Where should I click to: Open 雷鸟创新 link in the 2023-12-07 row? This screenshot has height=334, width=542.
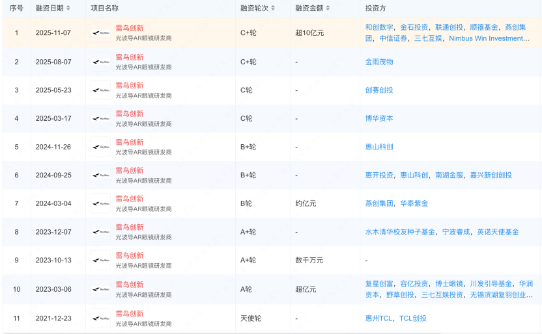pyautogui.click(x=130, y=227)
